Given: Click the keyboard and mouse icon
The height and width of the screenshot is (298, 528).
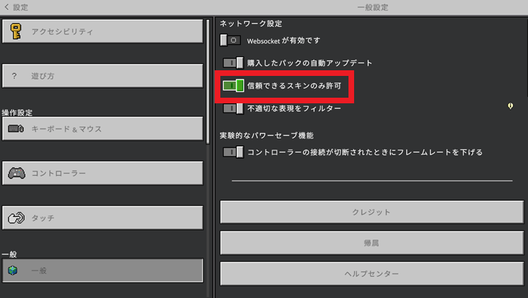Looking at the screenshot, I should coord(15,129).
